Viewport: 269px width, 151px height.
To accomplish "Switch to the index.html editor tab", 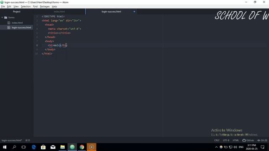I will 59,12.
